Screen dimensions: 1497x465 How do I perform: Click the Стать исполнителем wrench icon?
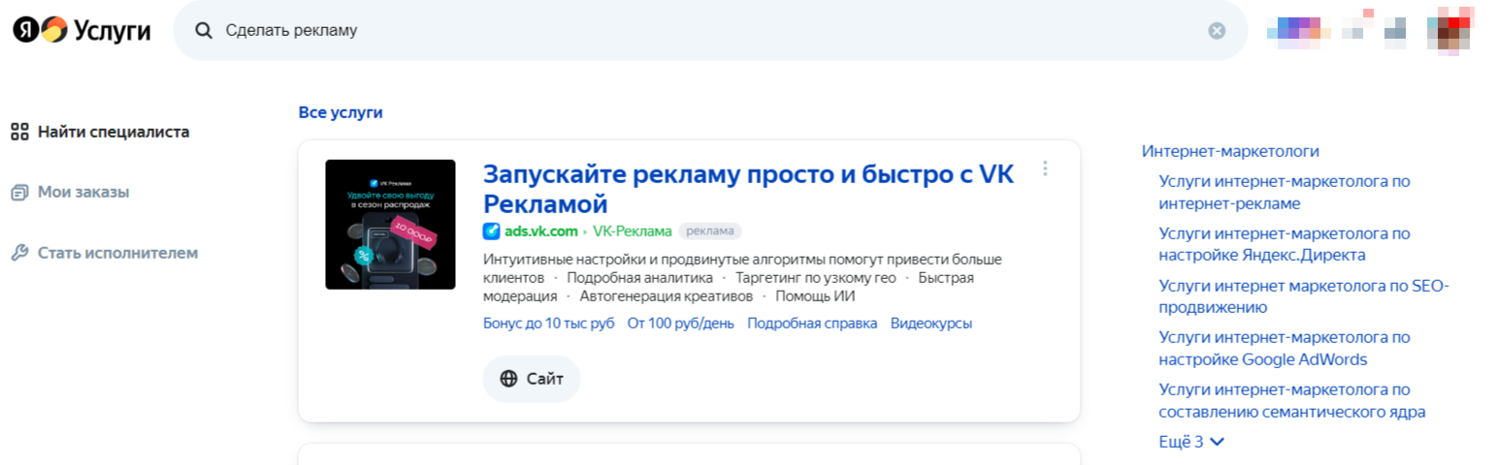point(19,253)
